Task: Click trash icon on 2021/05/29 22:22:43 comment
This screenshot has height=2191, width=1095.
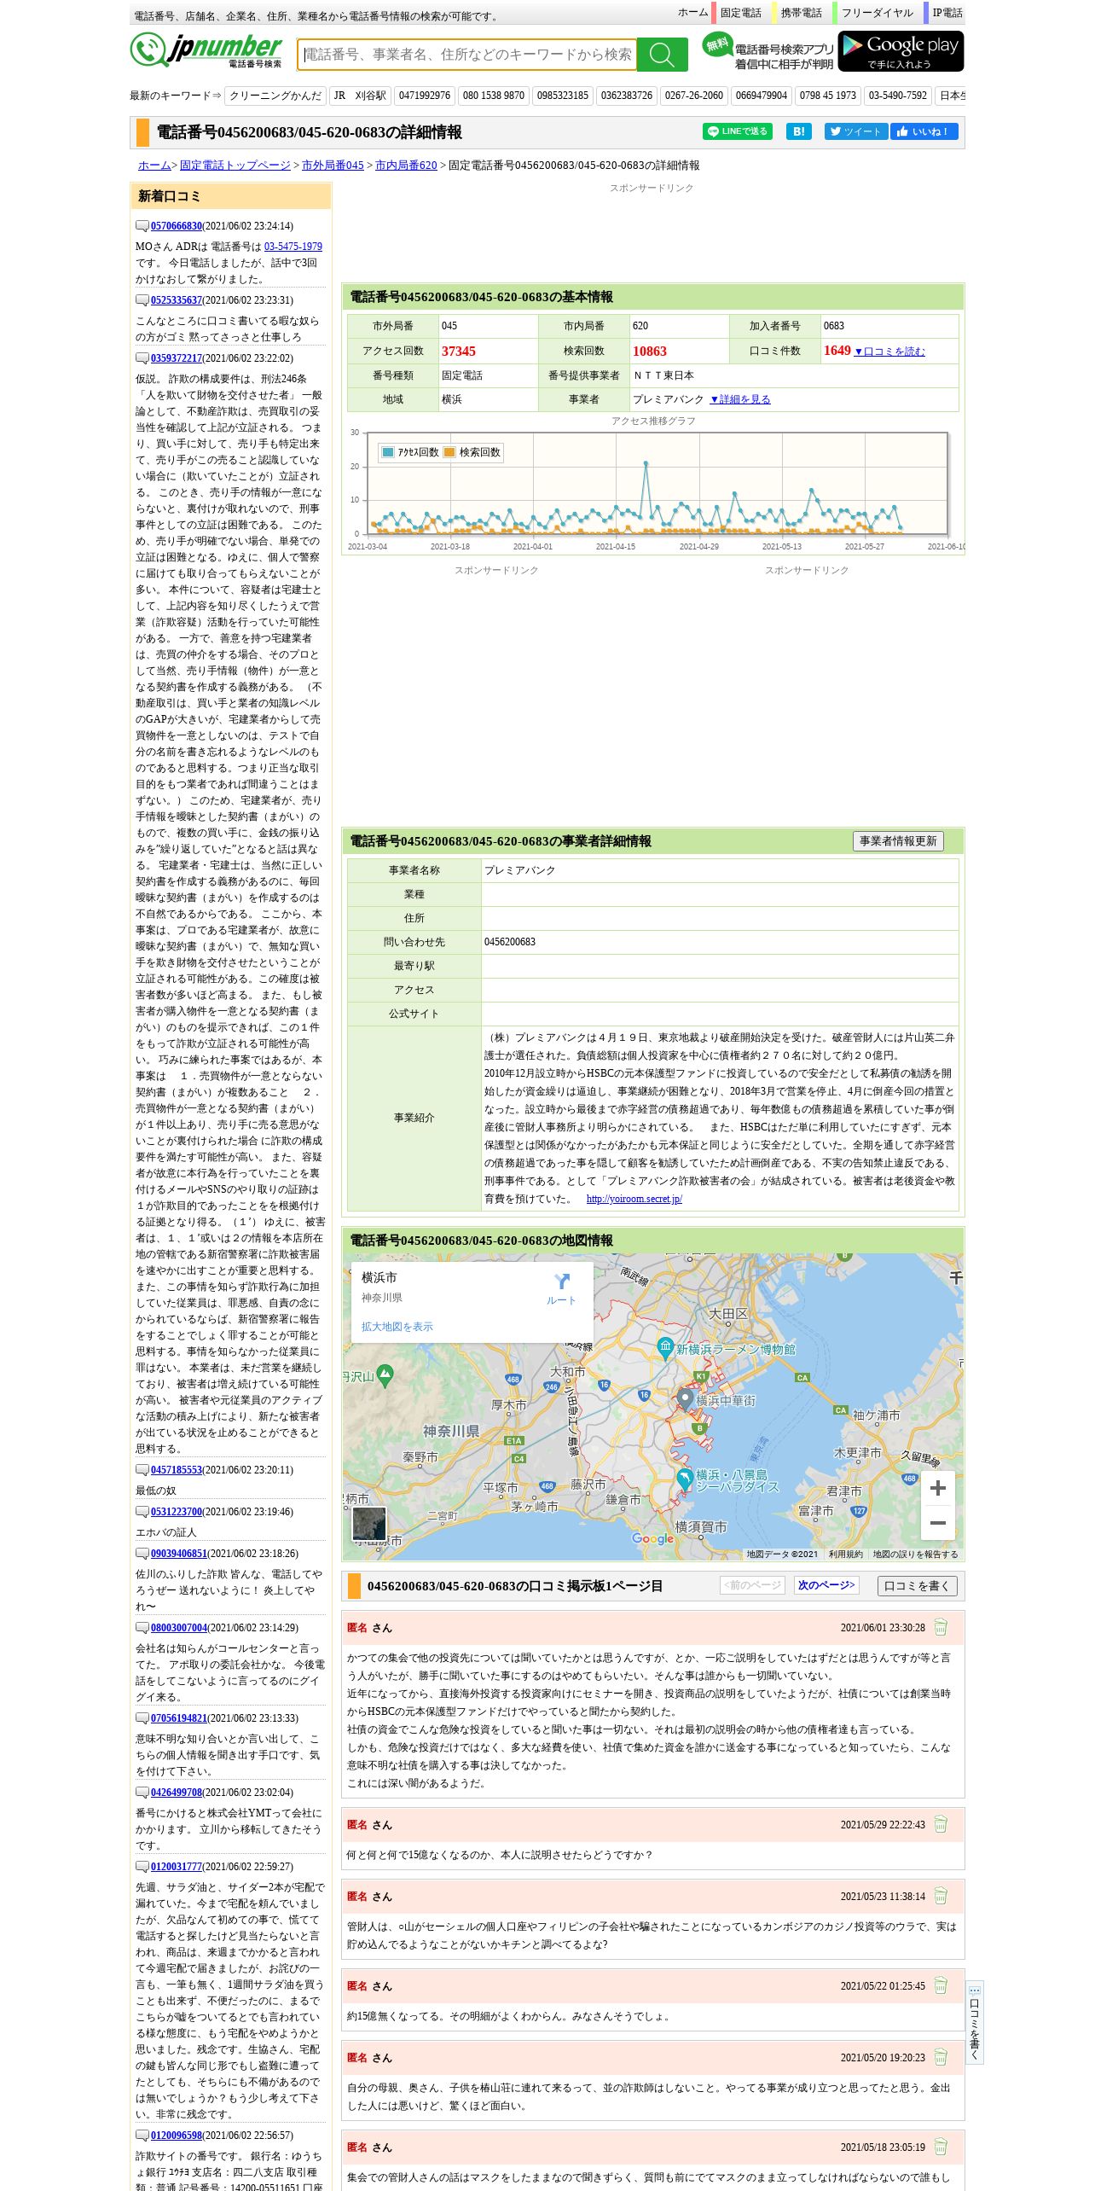Action: click(941, 1824)
